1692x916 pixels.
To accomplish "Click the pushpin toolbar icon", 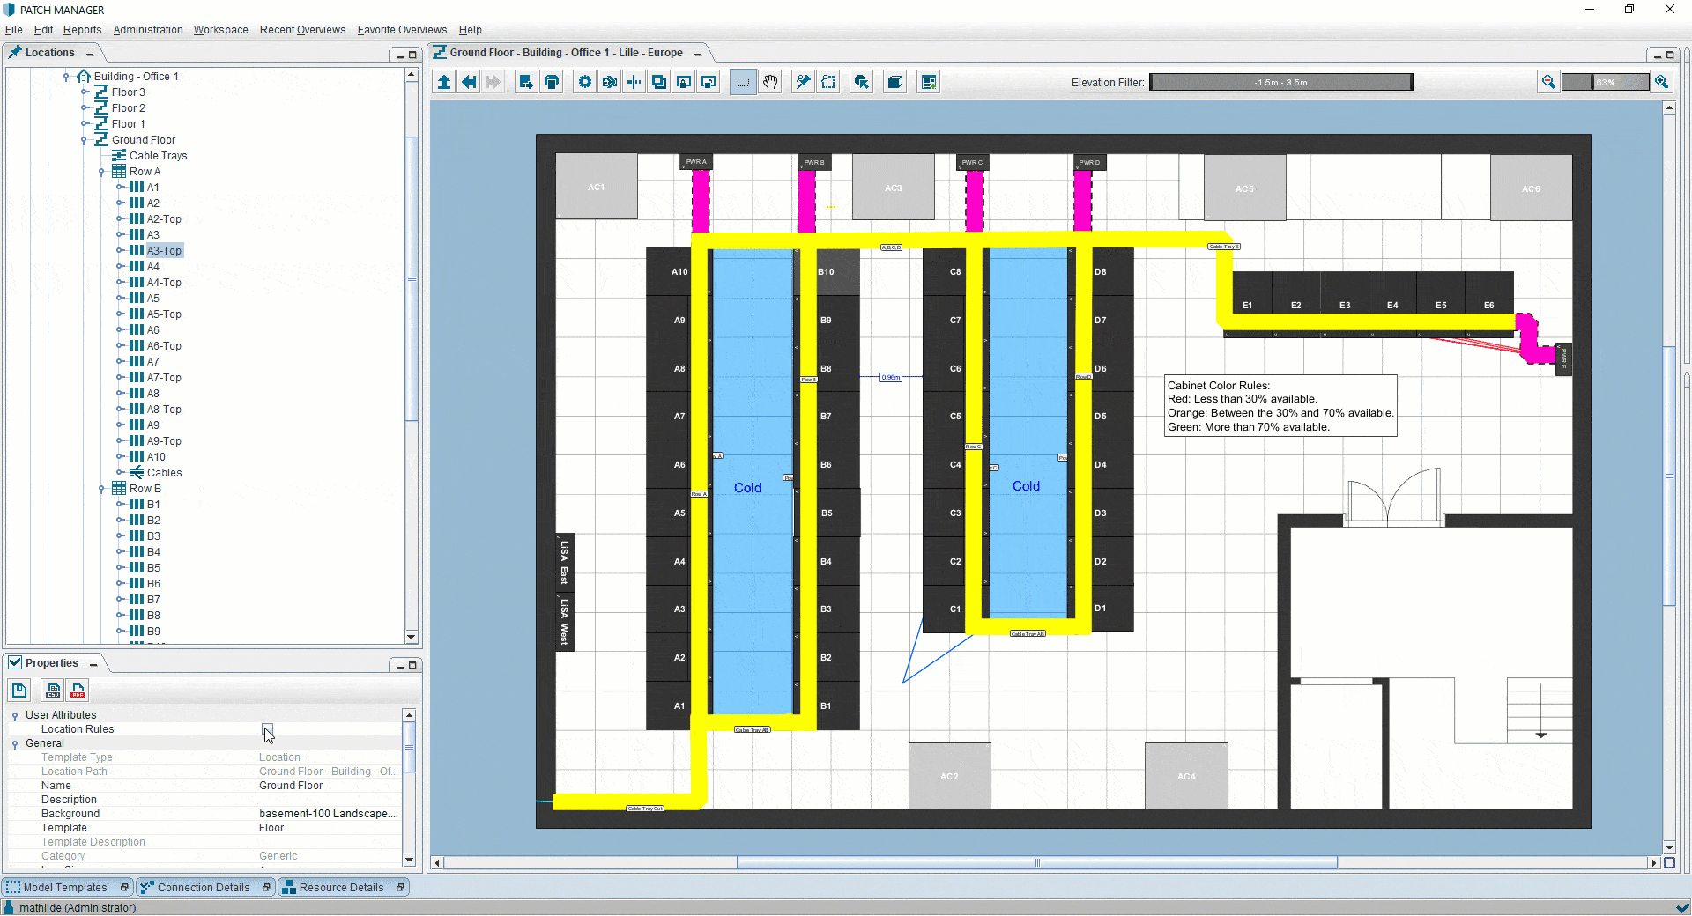I will coord(803,82).
